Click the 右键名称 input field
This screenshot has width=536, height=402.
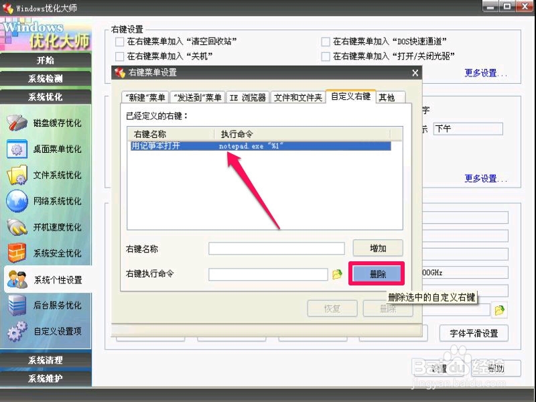tap(277, 249)
